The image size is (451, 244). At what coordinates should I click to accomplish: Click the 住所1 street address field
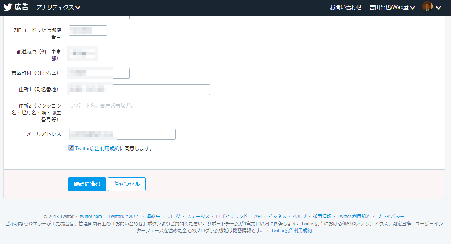click(139, 90)
